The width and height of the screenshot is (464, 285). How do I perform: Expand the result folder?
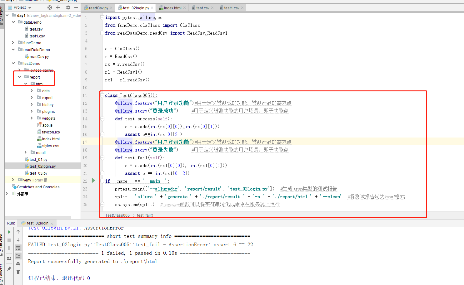click(x=26, y=152)
